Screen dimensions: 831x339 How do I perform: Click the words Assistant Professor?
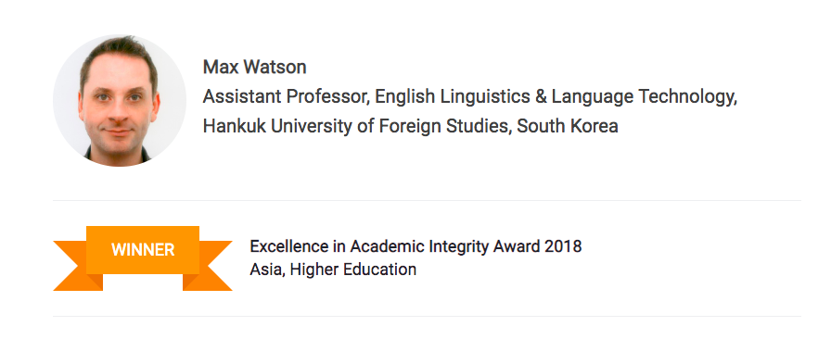(287, 96)
